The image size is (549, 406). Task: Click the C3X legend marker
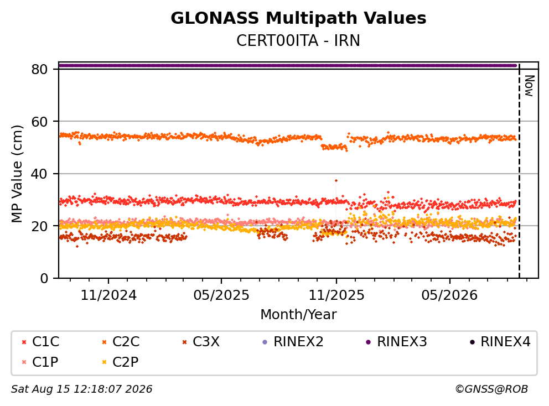(184, 342)
